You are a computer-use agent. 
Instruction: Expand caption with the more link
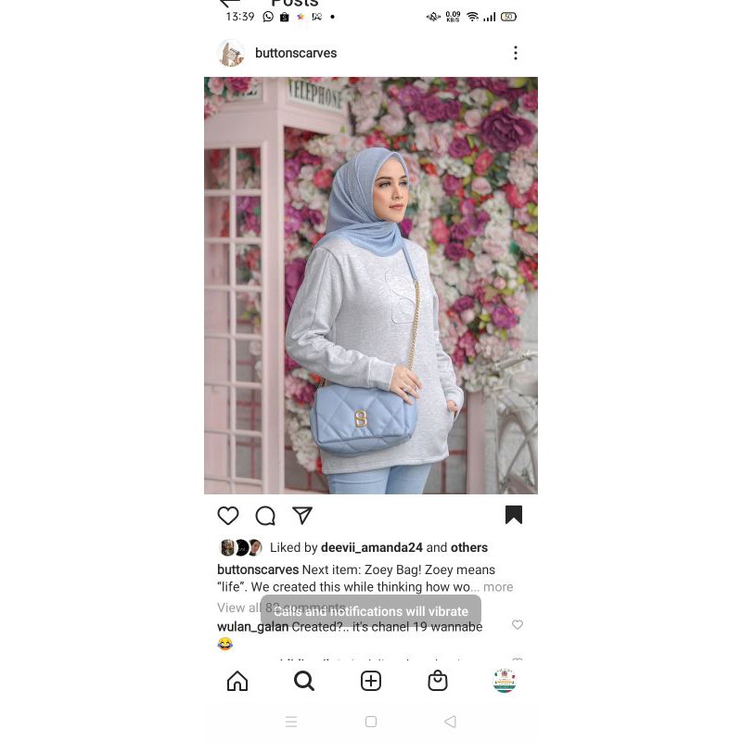[498, 587]
